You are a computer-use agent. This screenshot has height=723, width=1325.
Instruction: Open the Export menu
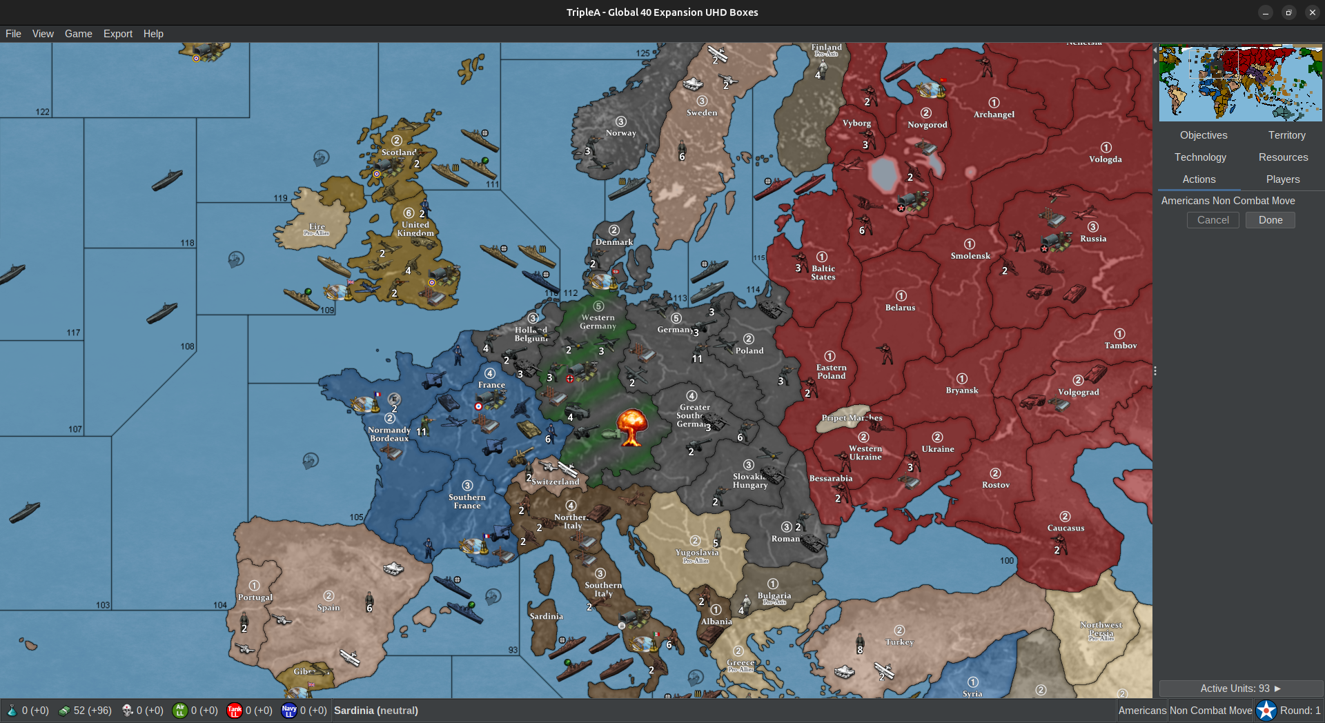point(118,34)
